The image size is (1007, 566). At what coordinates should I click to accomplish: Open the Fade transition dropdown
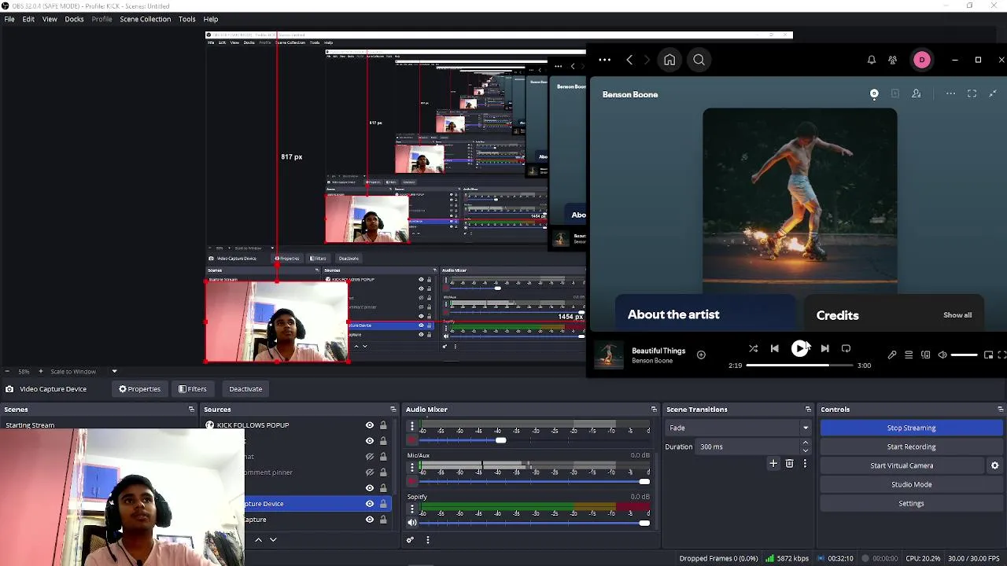click(x=739, y=428)
